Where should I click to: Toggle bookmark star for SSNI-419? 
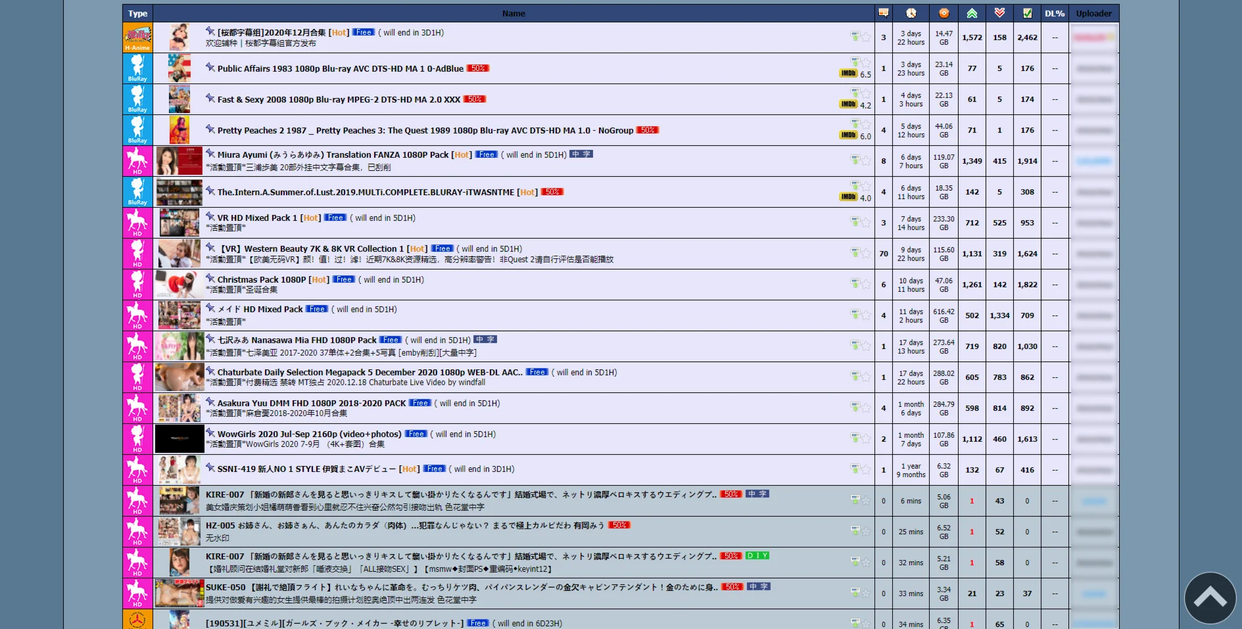coord(866,469)
